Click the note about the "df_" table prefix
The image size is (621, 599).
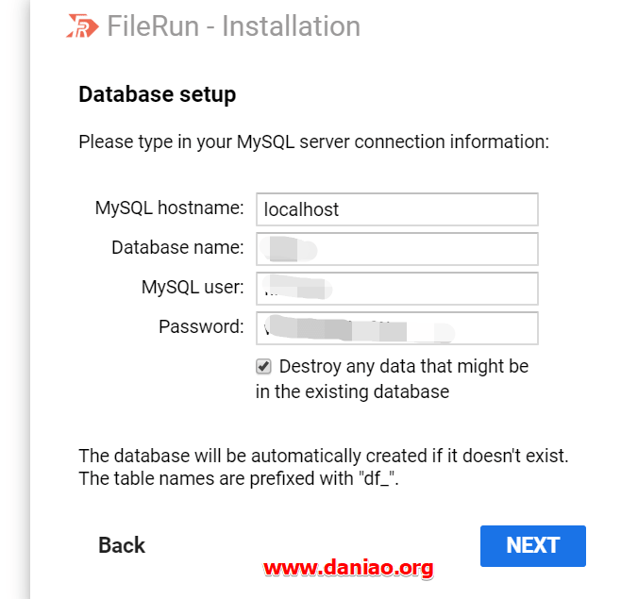click(x=239, y=478)
